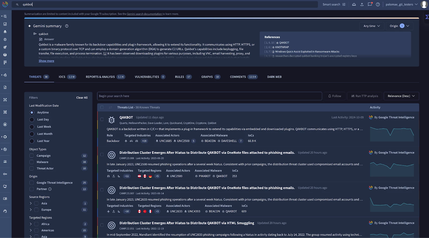Screen dimensions: 429x238
Task: Expand the Africa targeted region
Action: coord(31,224)
